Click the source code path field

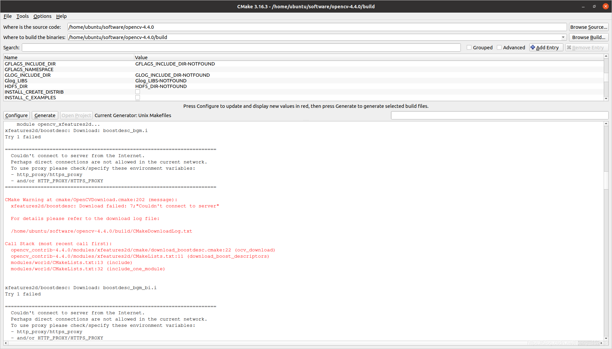pyautogui.click(x=317, y=27)
